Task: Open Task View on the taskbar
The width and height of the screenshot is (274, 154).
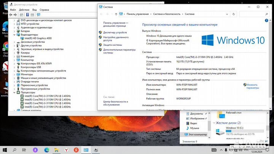Action: [x=24, y=150]
